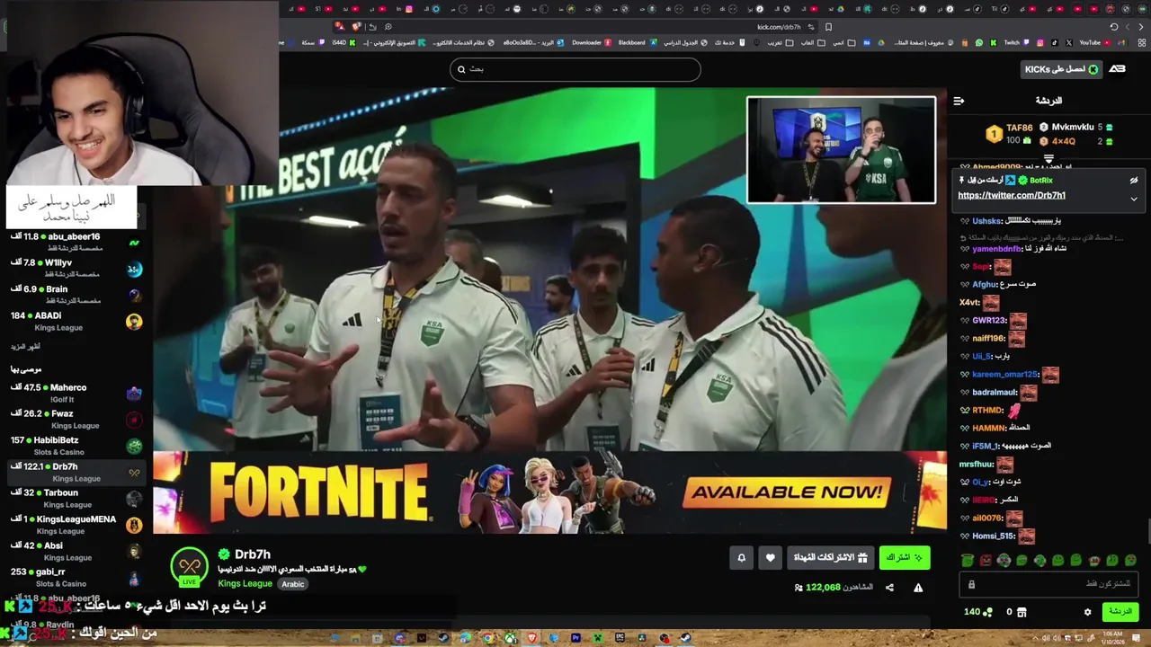This screenshot has height=647, width=1151.
Task: Open the KICKs shop icon
Action: 1022,612
